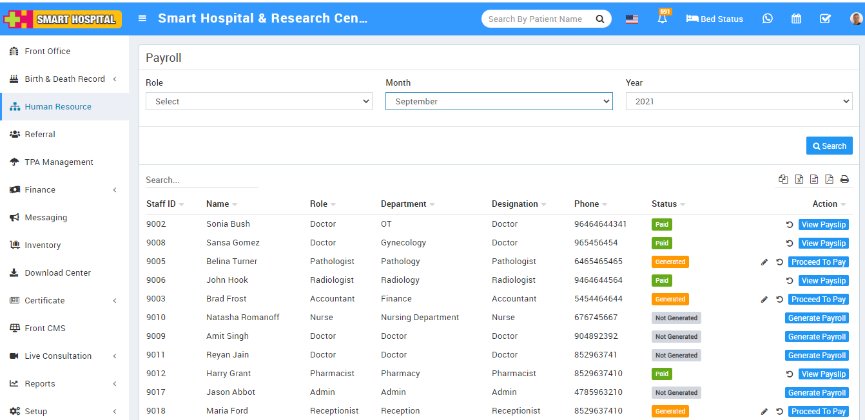Click the Search button for payroll filters

[830, 146]
